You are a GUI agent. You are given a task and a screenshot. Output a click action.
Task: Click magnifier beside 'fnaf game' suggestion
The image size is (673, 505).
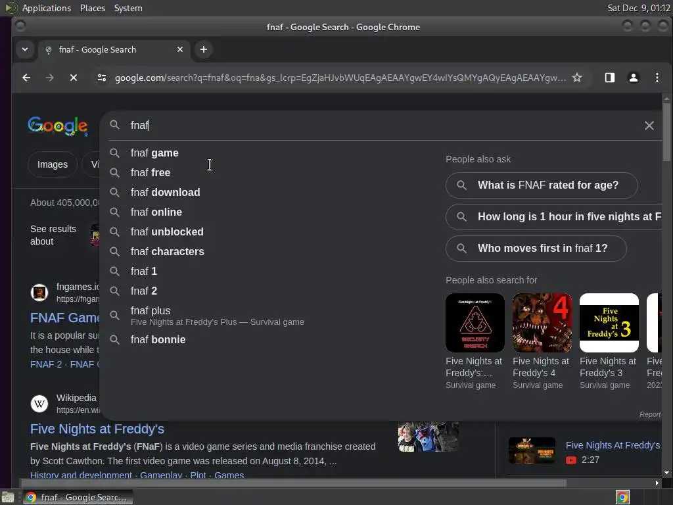[x=114, y=153]
